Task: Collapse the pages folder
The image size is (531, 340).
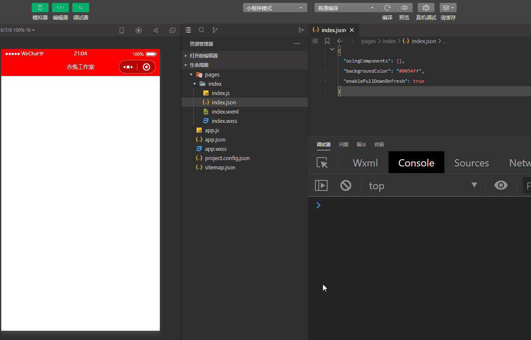Action: click(x=244, y=74)
